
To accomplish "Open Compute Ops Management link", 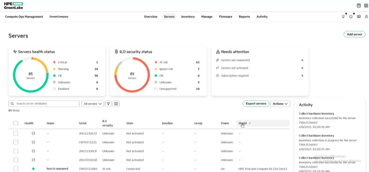I will click(x=24, y=17).
